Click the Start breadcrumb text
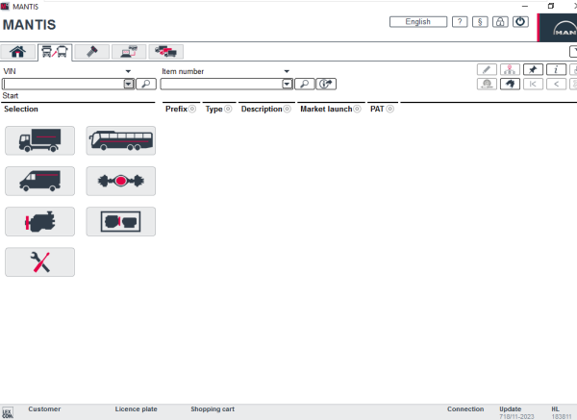 [x=11, y=95]
